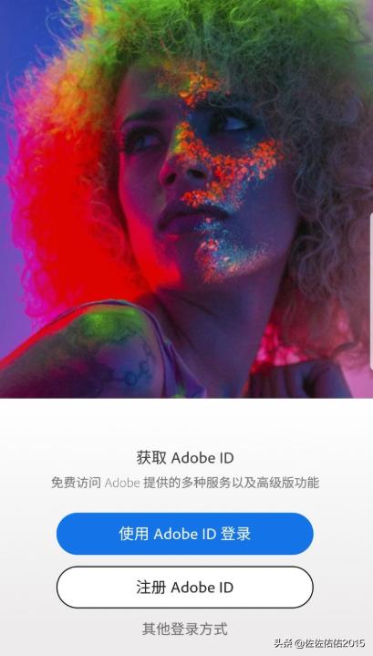
Task: Select the gray Adobe word in the subtitle
Action: point(121,483)
